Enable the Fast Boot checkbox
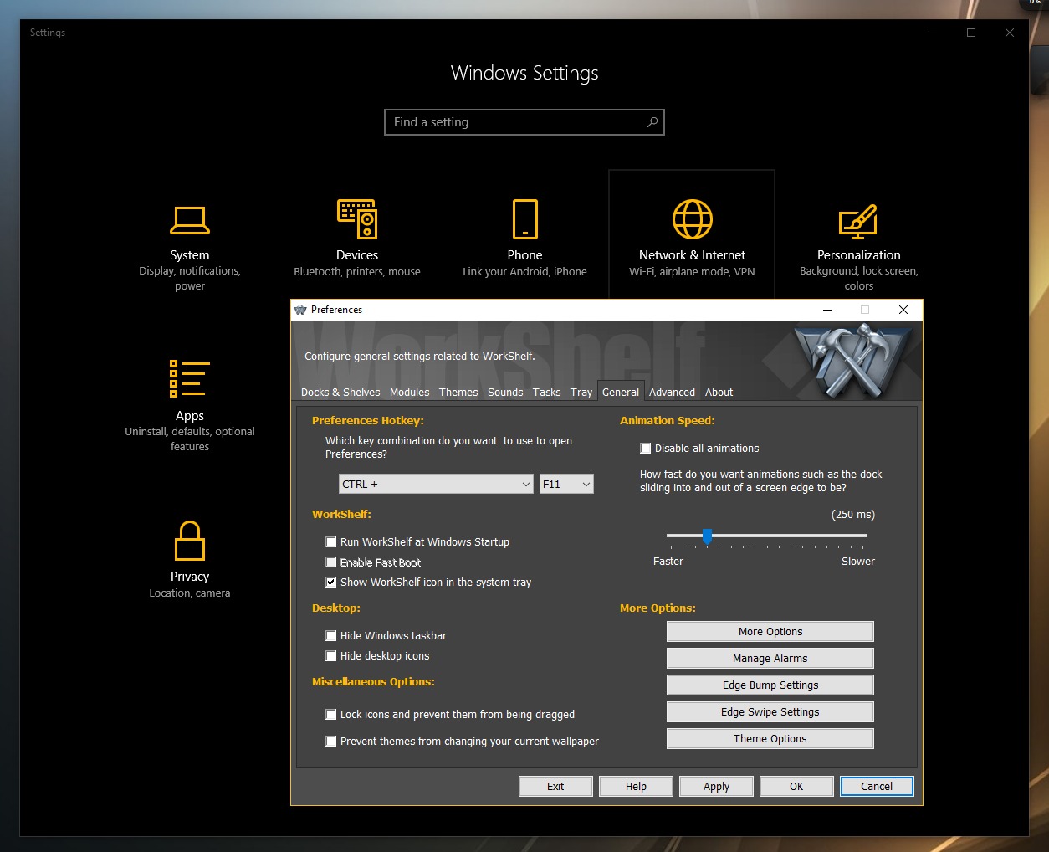 [x=331, y=562]
